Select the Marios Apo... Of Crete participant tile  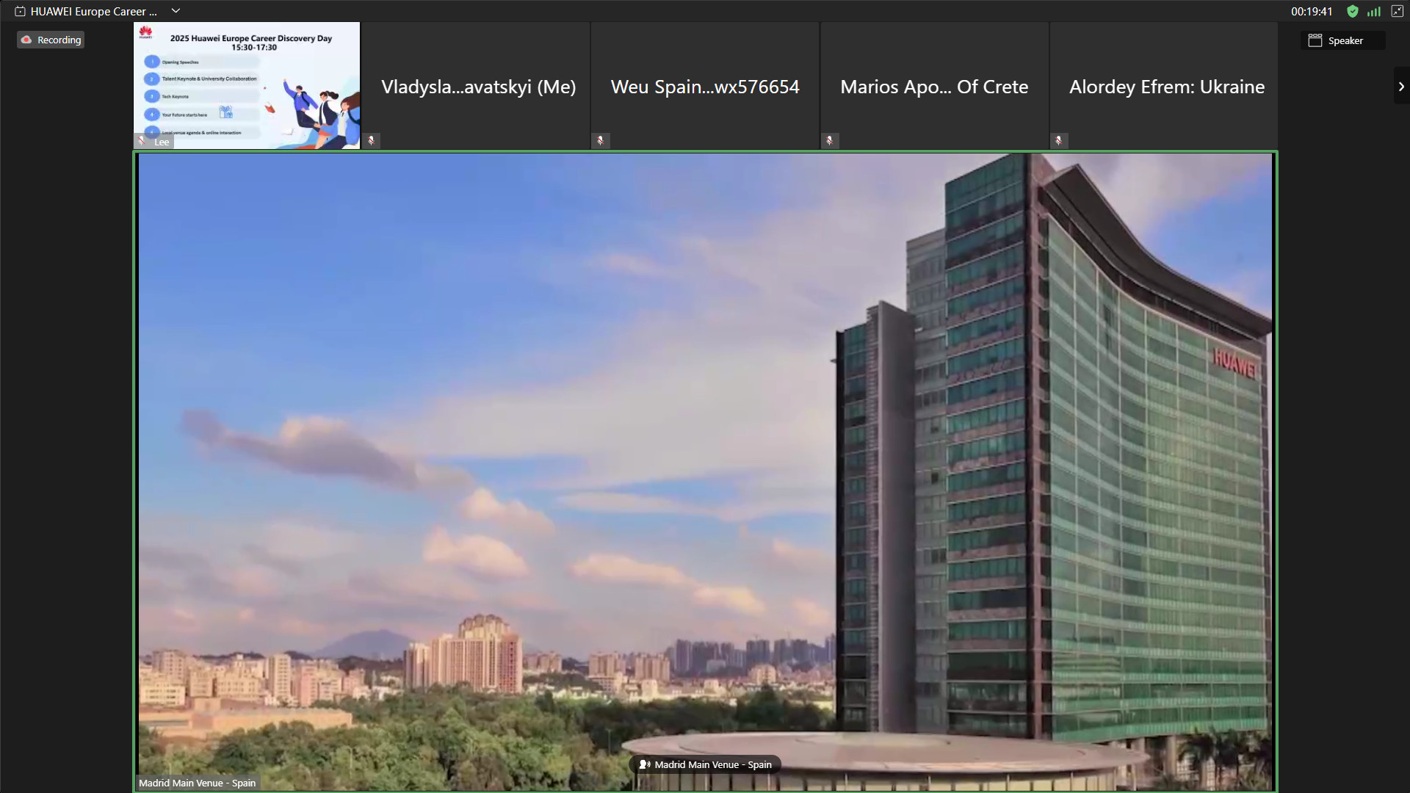coord(934,85)
